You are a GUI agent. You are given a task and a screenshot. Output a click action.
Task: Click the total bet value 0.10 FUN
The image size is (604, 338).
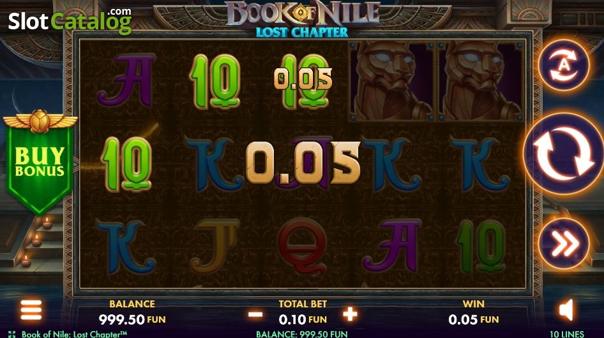pyautogui.click(x=303, y=320)
